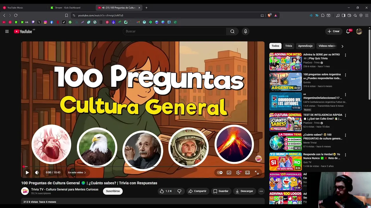Save the video with Guardar

click(x=221, y=191)
